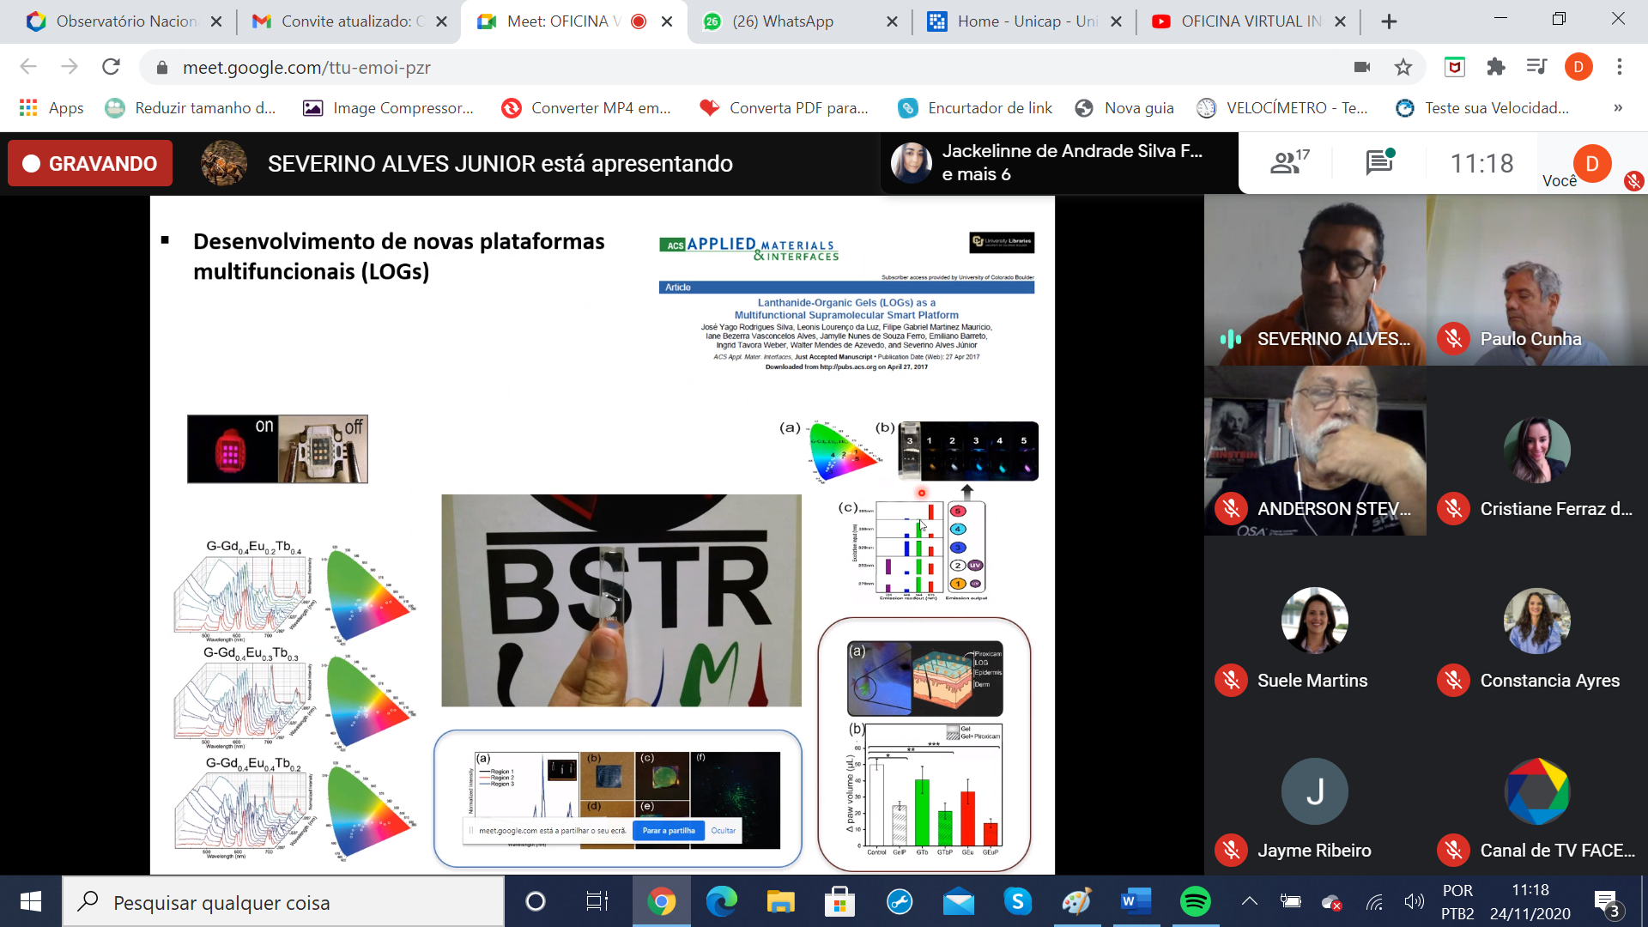This screenshot has height=927, width=1648.
Task: Close the Meet: OFICINA tab
Action: [x=667, y=21]
